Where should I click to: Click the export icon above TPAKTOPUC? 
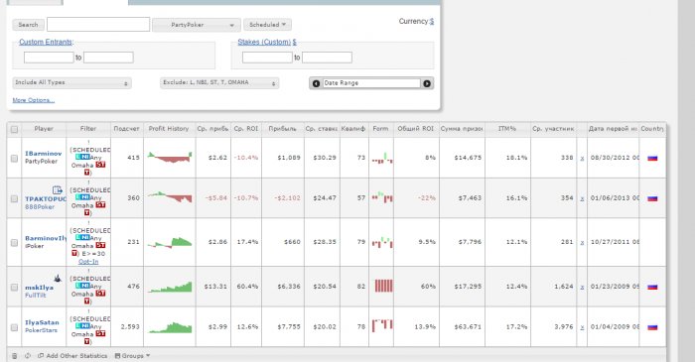point(58,189)
